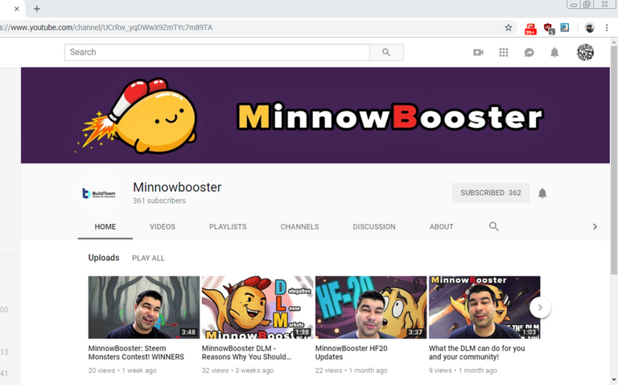Open the YouTube account avatar menu
The image size is (618, 385).
[585, 52]
